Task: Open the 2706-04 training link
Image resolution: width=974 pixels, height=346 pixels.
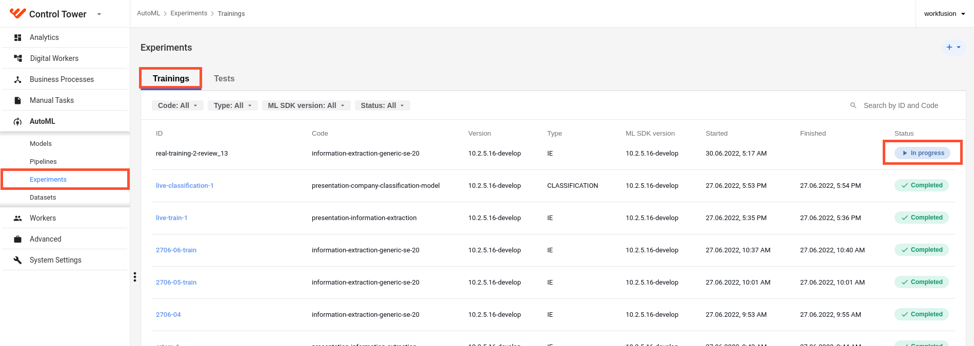Action: pyautogui.click(x=168, y=315)
